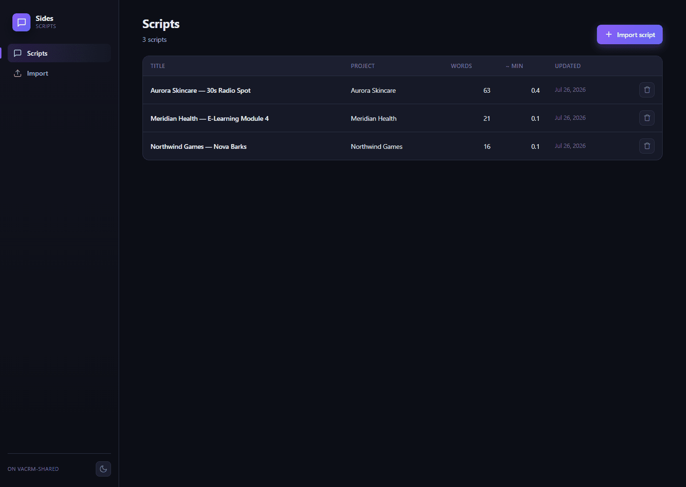This screenshot has width=686, height=487.
Task: Click the word count 16
Action: point(487,146)
